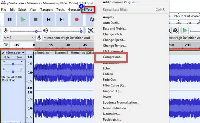200x123 pixels.
Task: Adjust the track pan L-R slider
Action: [x=13, y=72]
